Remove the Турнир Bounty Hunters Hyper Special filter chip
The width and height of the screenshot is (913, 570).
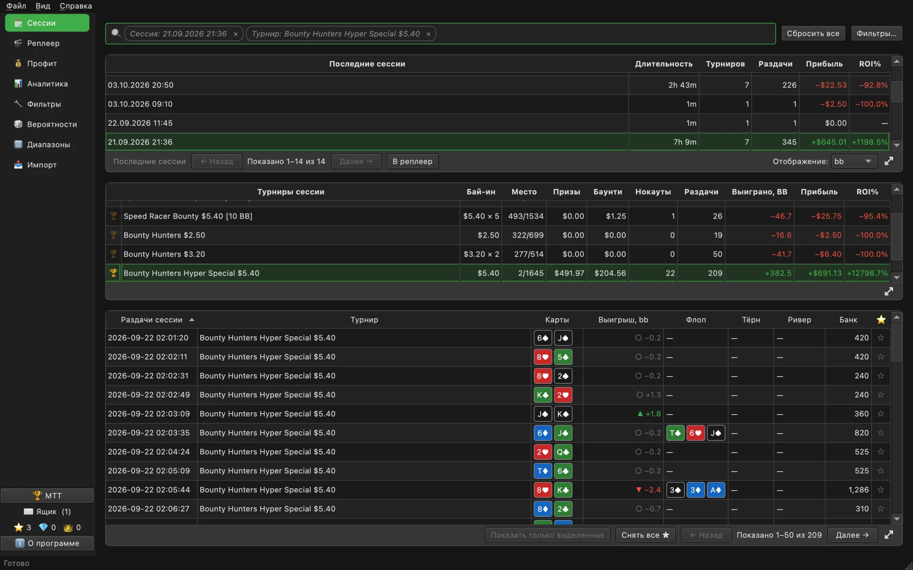[x=428, y=34]
